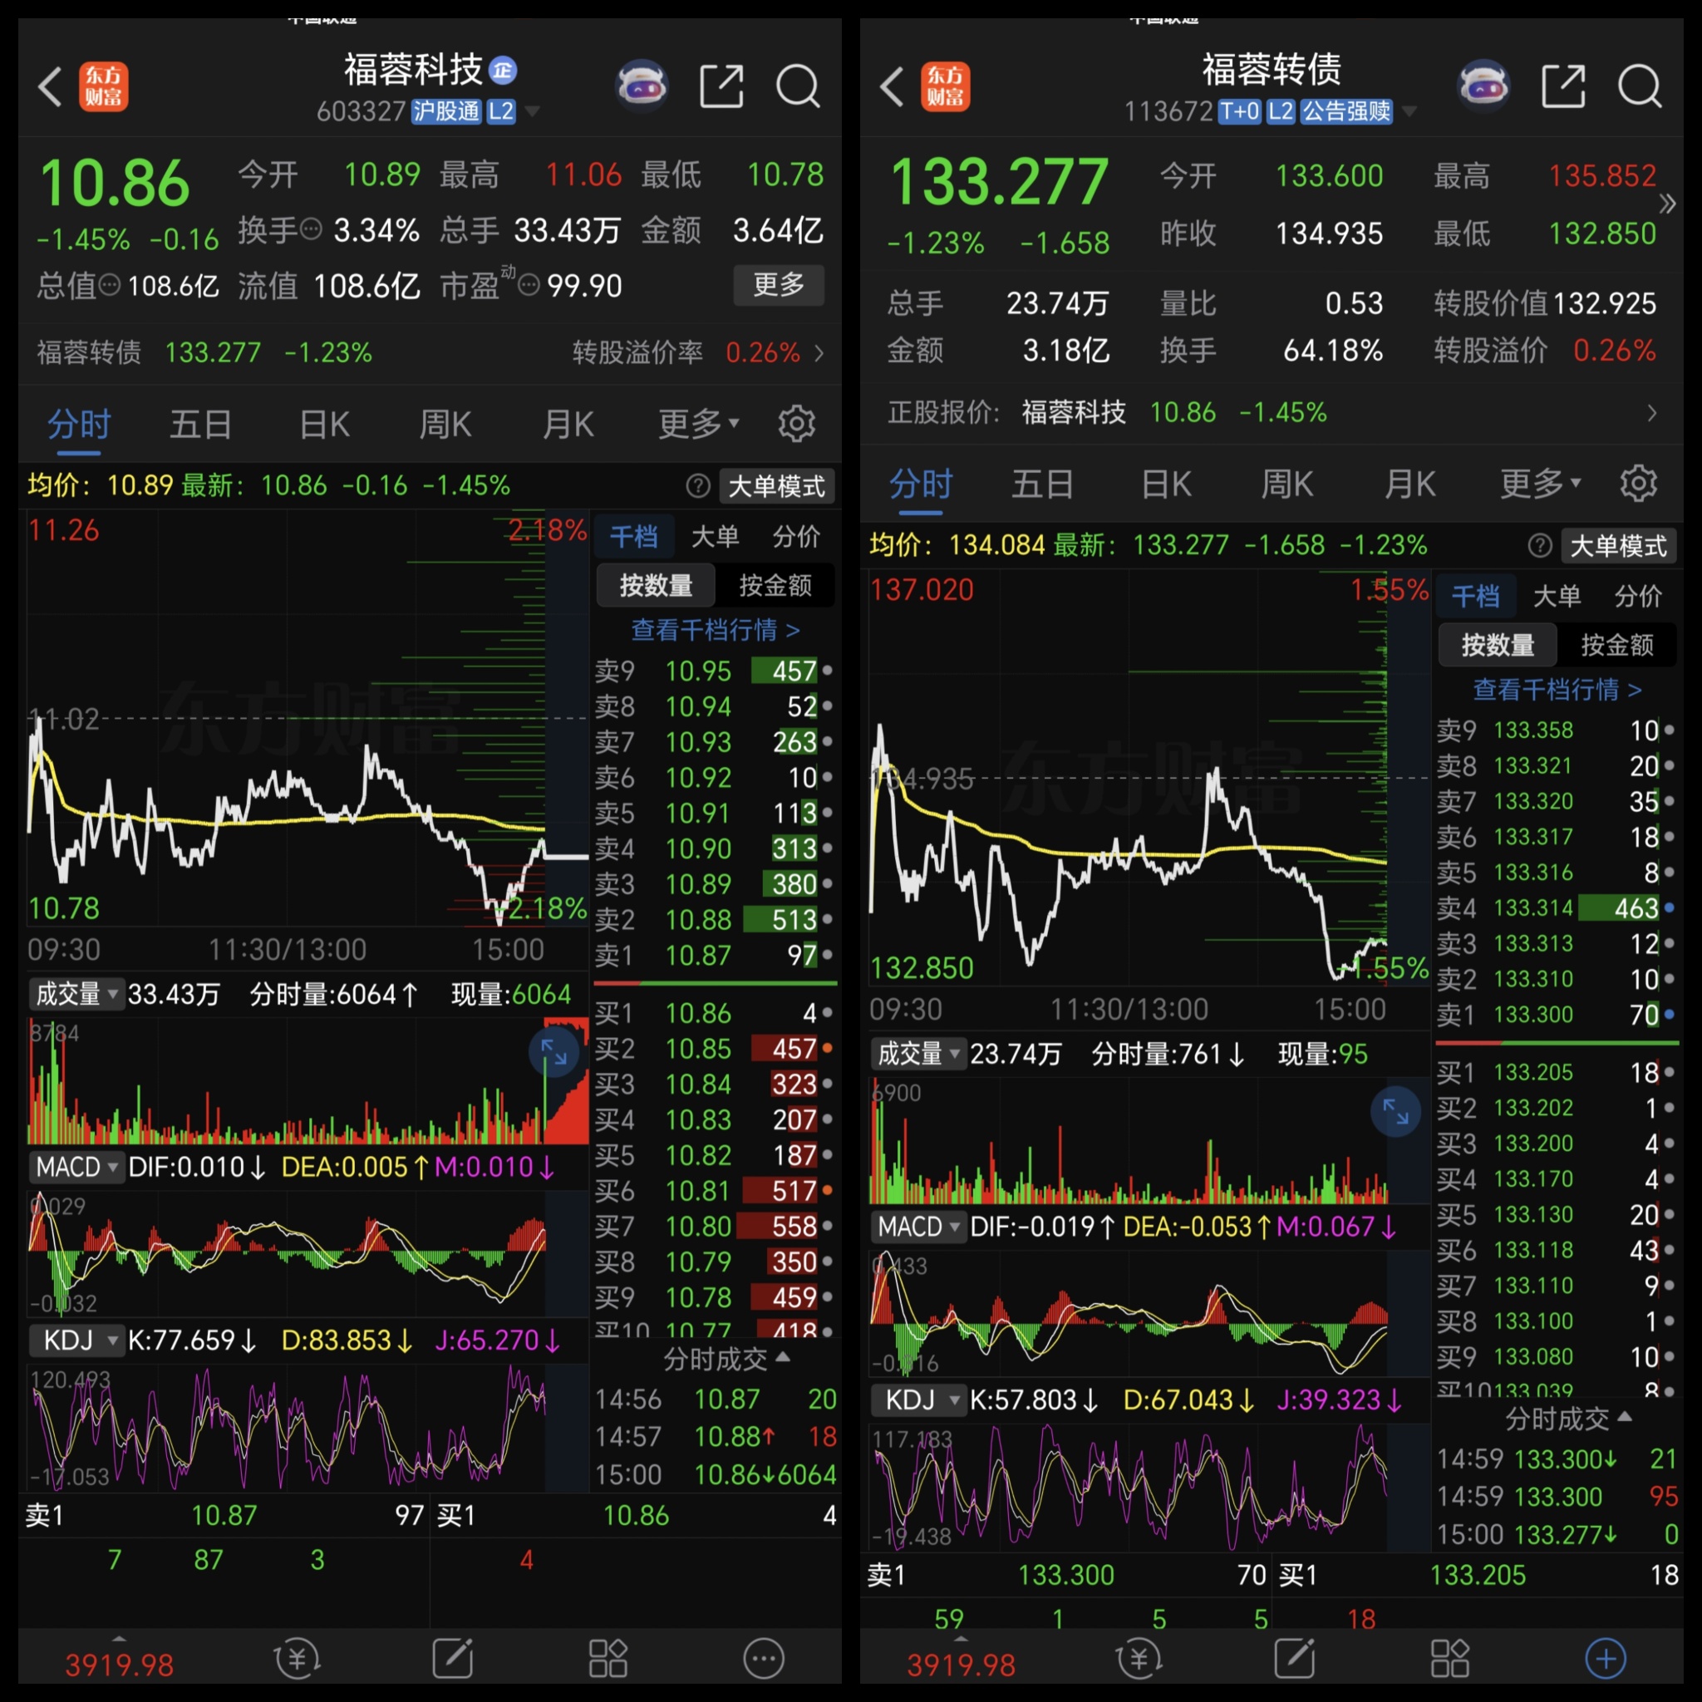Select the 大单 tab in 福蓉转债 order panel
This screenshot has width=1702, height=1702.
(1556, 597)
